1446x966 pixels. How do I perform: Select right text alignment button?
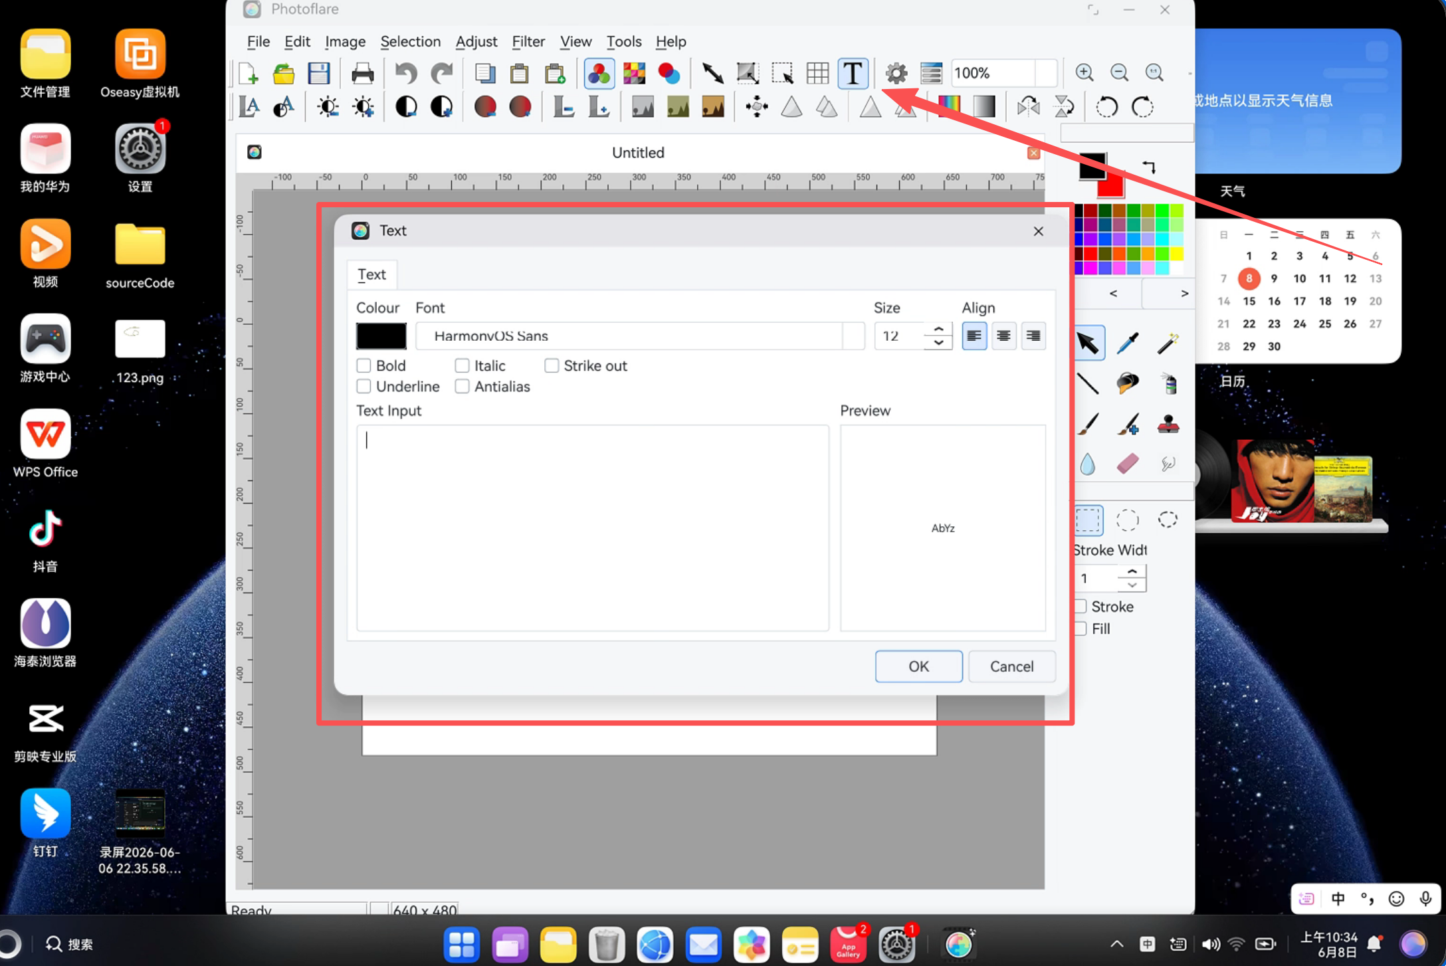[x=1033, y=336]
